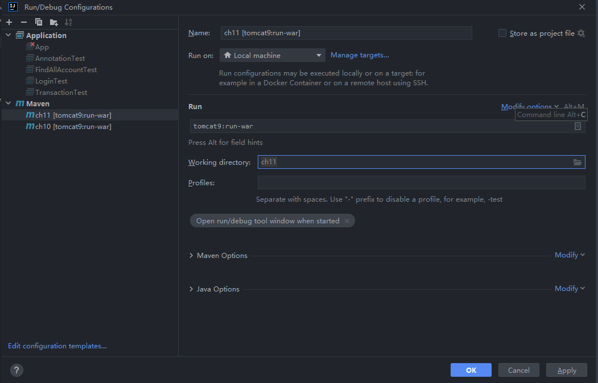Click the Help question mark button
The height and width of the screenshot is (383, 598).
coord(17,370)
